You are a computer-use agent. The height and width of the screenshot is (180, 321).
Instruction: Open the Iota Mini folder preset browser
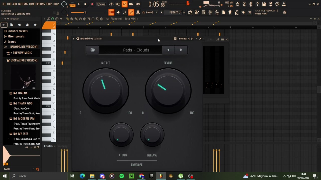(x=93, y=50)
